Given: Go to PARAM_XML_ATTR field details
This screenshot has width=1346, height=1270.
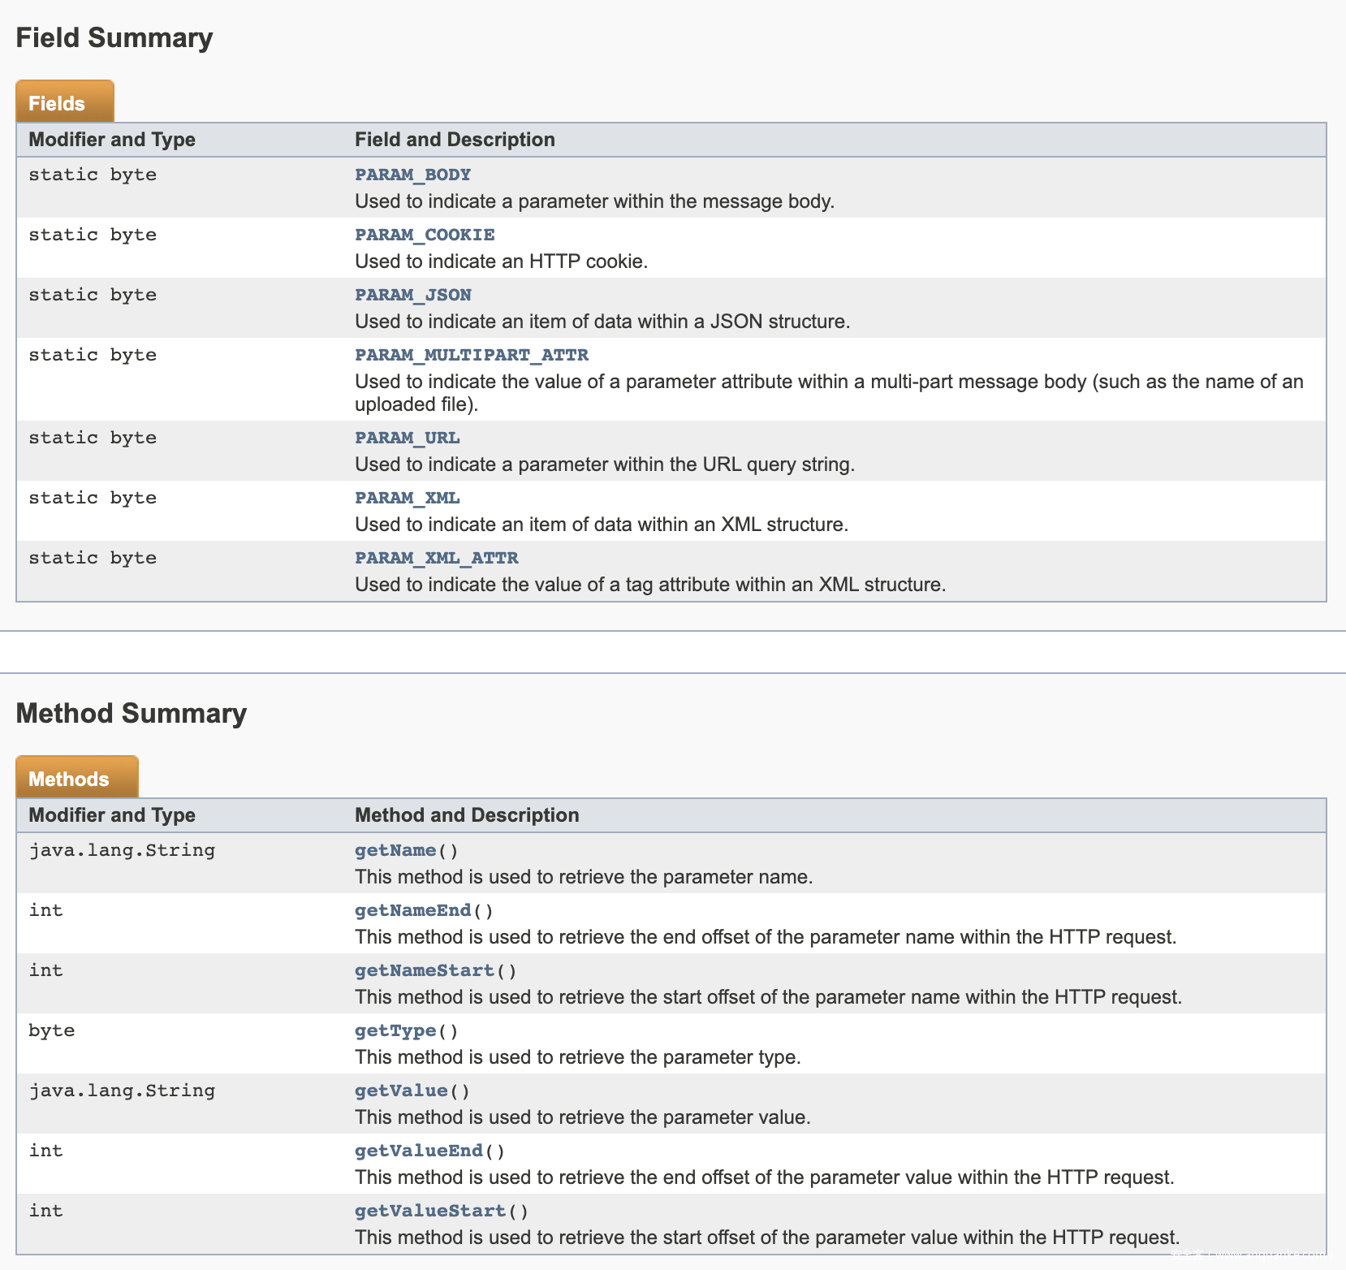Looking at the screenshot, I should click(x=436, y=558).
